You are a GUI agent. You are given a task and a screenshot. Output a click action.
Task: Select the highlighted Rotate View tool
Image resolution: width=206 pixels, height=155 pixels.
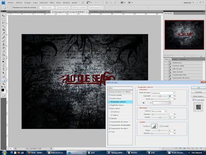3,80
